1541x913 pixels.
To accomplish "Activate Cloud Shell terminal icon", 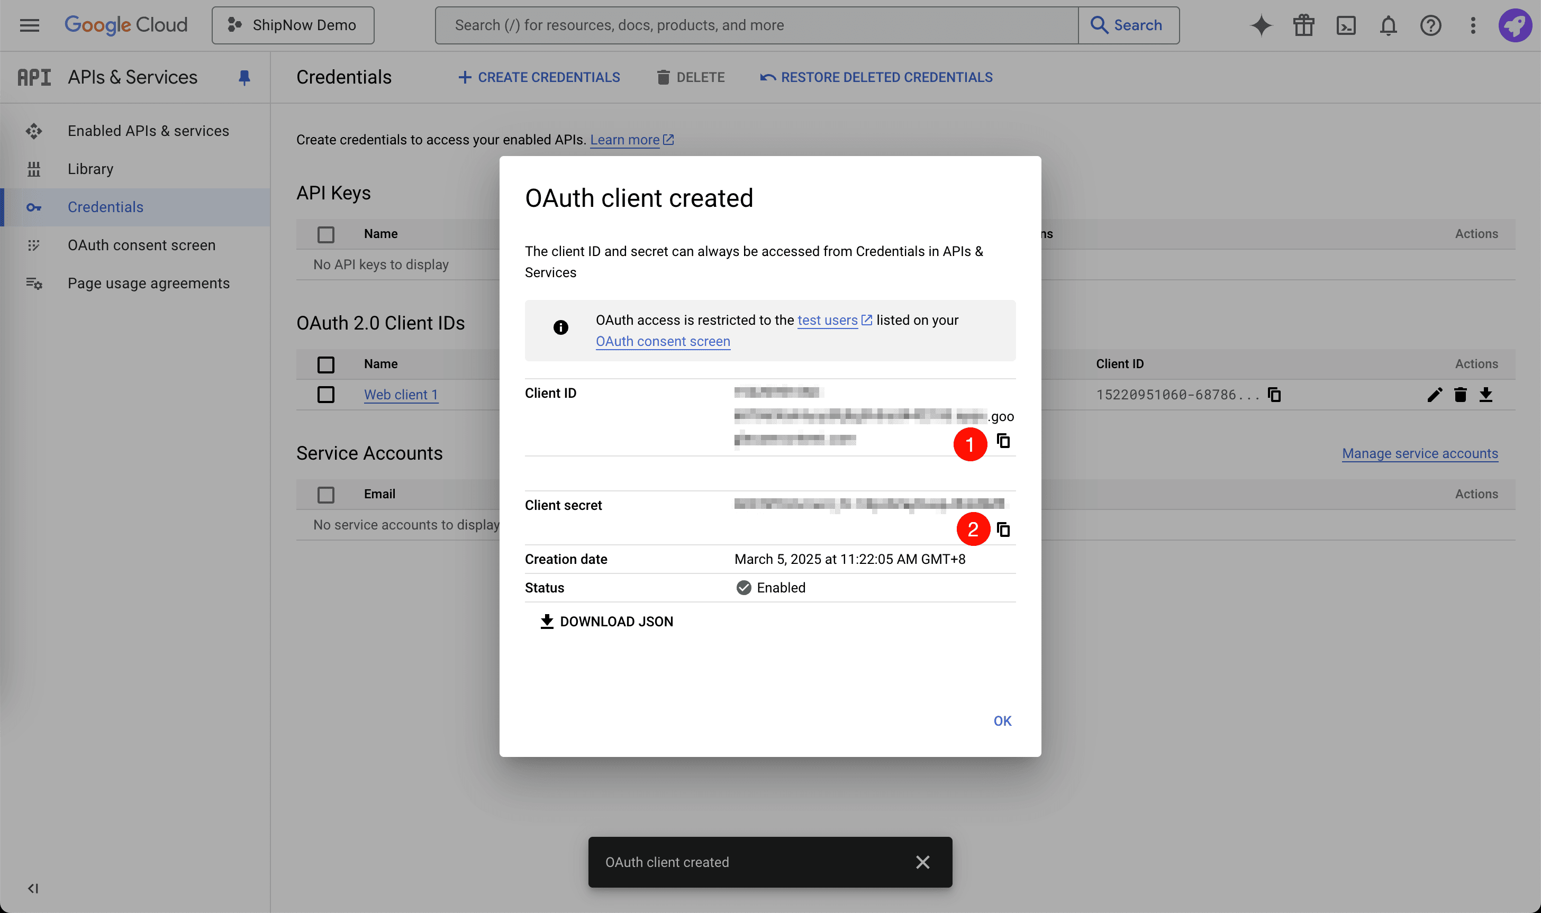I will [x=1346, y=25].
